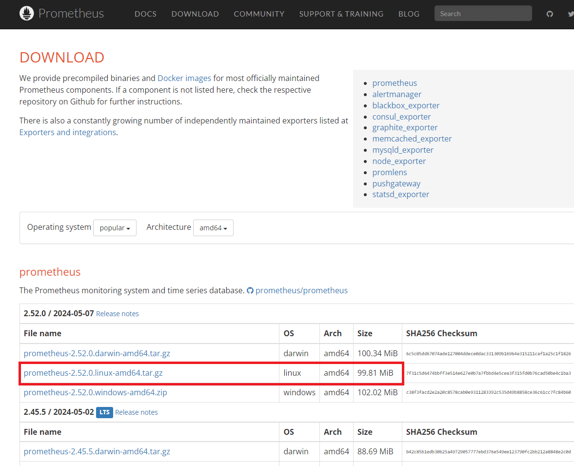Select the 2.52.0 / 2024-05-07 version text
This screenshot has height=466, width=574.
coord(59,314)
